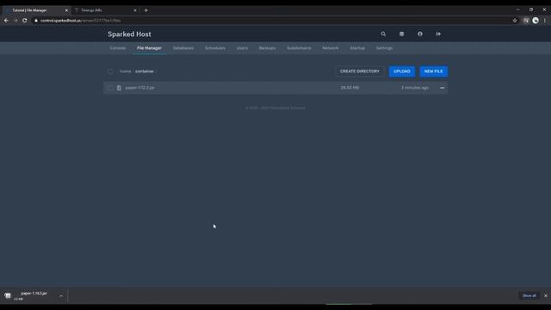Image resolution: width=551 pixels, height=310 pixels.
Task: Open the Chrome three-dot menu
Action: (545, 21)
